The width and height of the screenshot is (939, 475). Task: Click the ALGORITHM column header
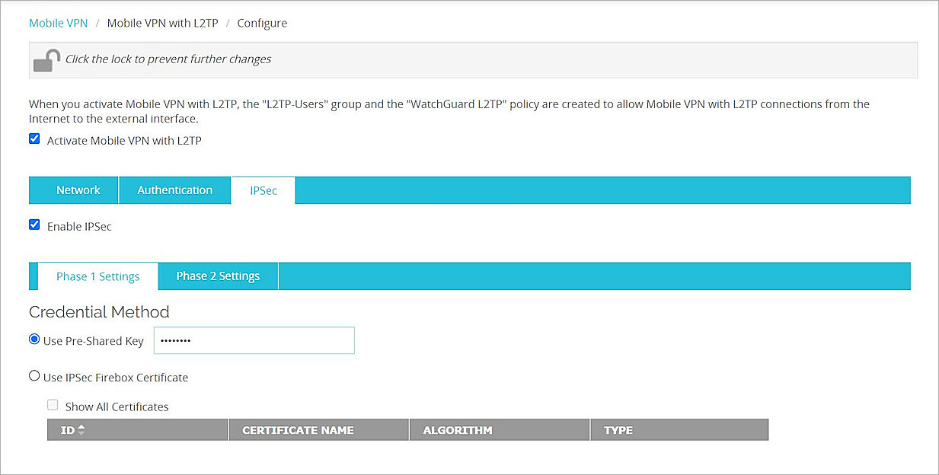coord(458,429)
